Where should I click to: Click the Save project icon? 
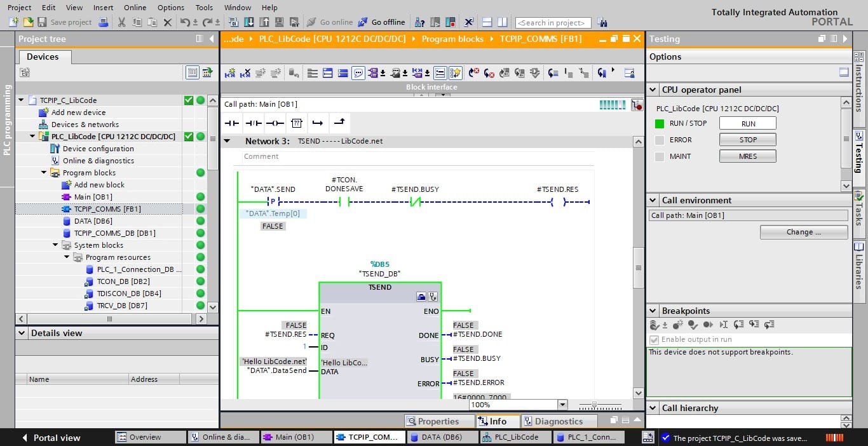[42, 22]
